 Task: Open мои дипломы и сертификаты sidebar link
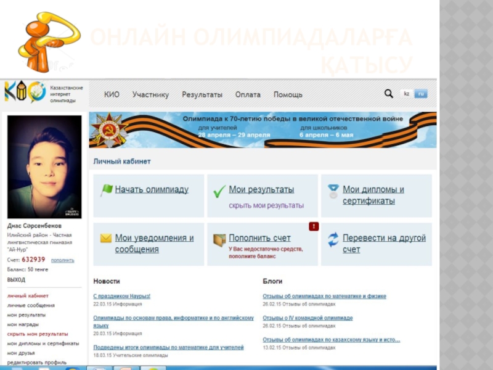coord(43,343)
